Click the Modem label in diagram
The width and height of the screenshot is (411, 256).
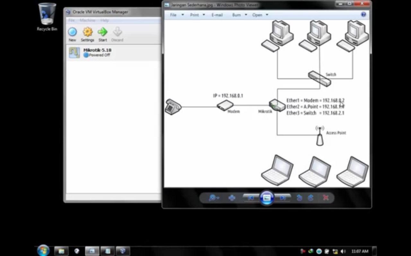[234, 111]
